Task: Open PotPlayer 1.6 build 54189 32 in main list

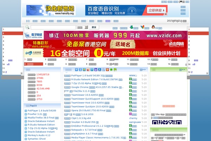Action: (92, 76)
